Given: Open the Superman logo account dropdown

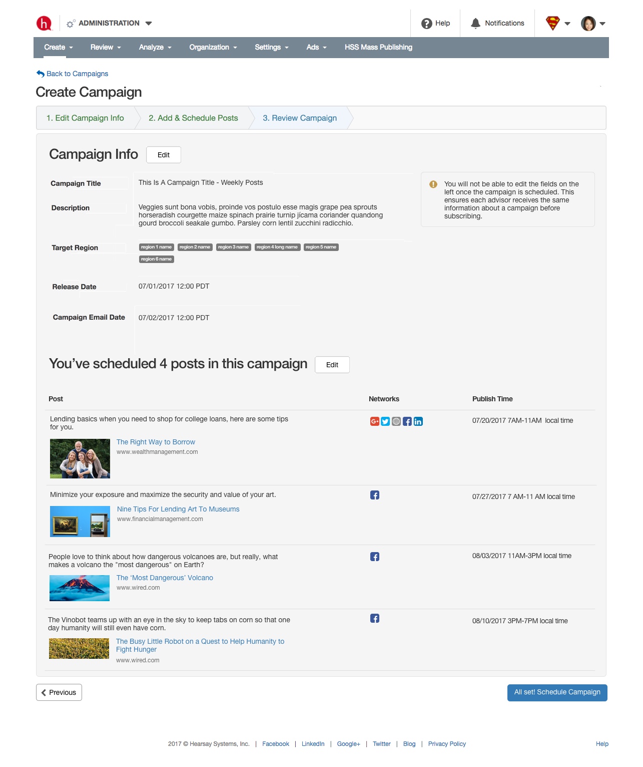Looking at the screenshot, I should pos(558,24).
